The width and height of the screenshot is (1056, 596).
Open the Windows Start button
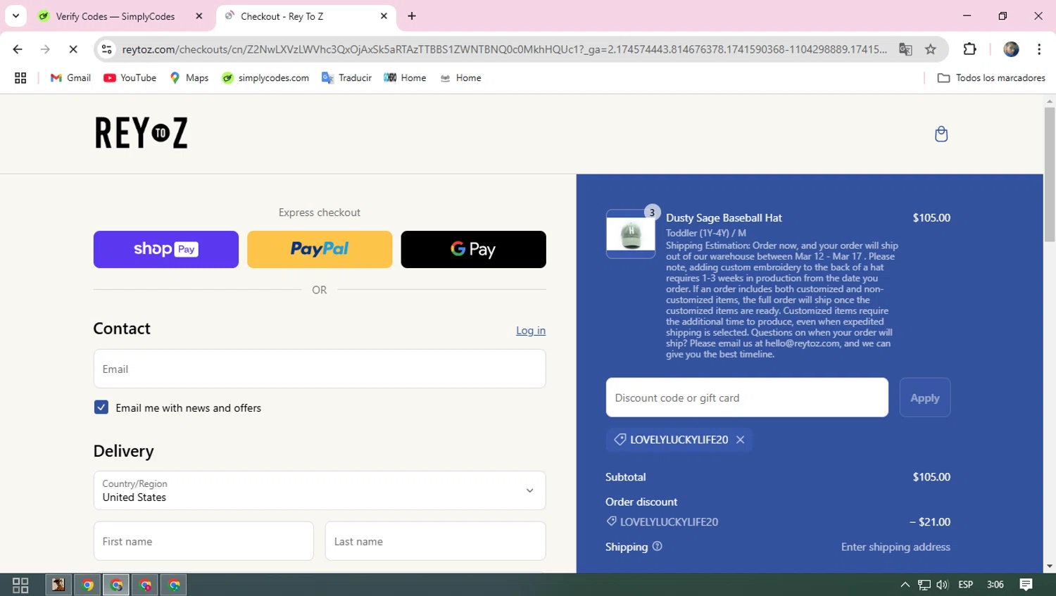click(x=20, y=585)
